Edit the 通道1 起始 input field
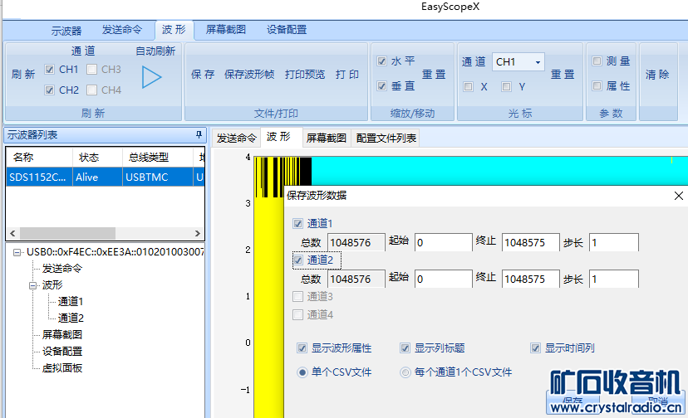 (x=443, y=242)
